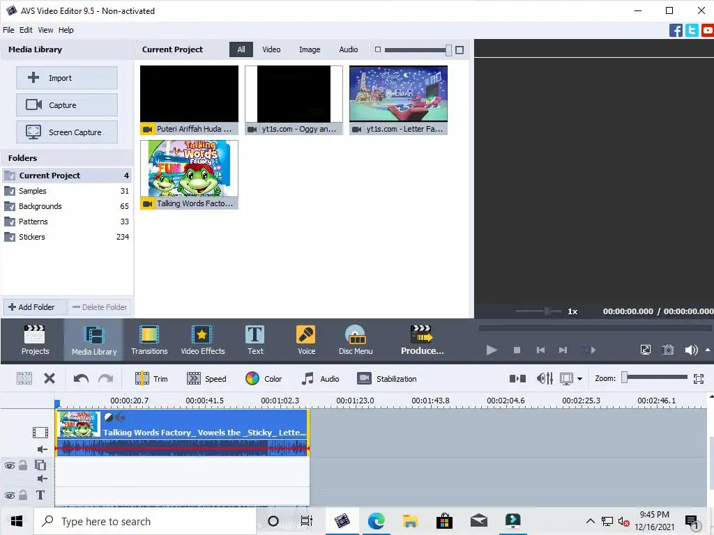Screen dimensions: 714x535
Task: Play the preview
Action: pyautogui.click(x=492, y=350)
